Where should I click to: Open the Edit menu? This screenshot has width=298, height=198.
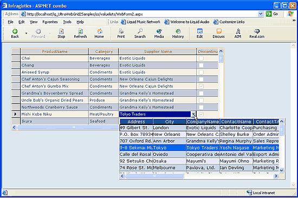[22, 22]
